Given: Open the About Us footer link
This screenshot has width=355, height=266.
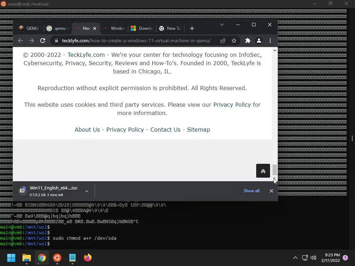Looking at the screenshot, I should (x=87, y=130).
